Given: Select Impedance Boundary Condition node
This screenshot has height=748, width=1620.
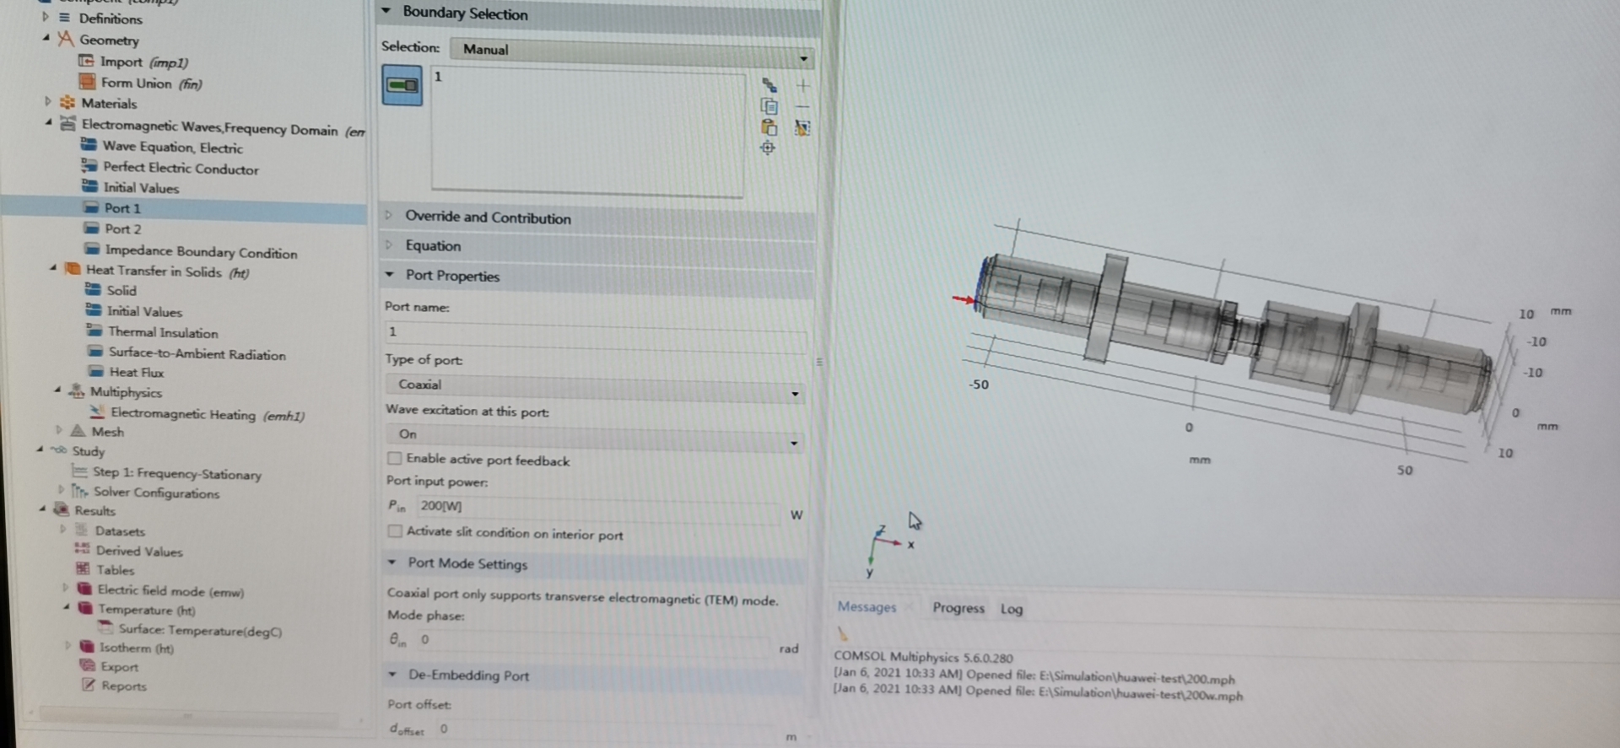Looking at the screenshot, I should coord(200,251).
